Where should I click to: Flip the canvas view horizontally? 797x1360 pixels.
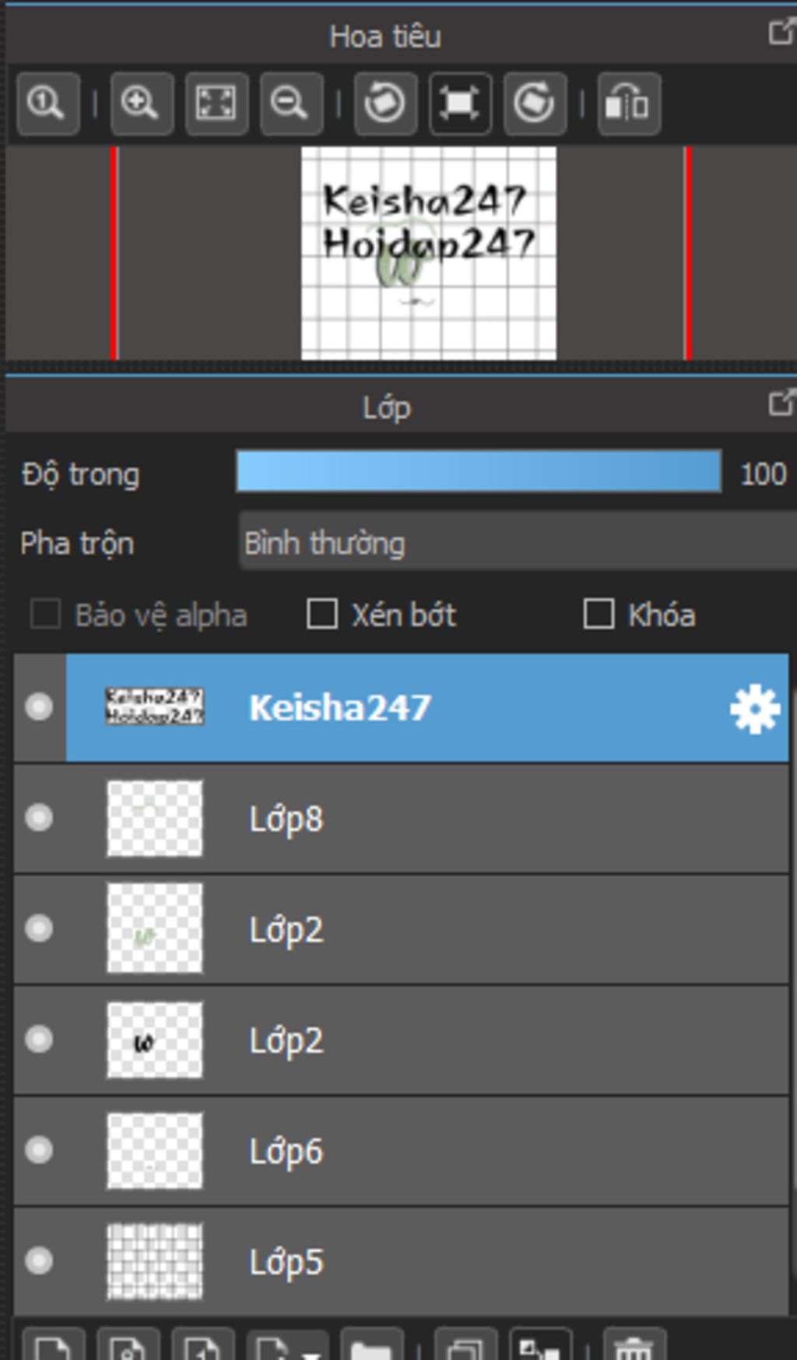tap(629, 104)
